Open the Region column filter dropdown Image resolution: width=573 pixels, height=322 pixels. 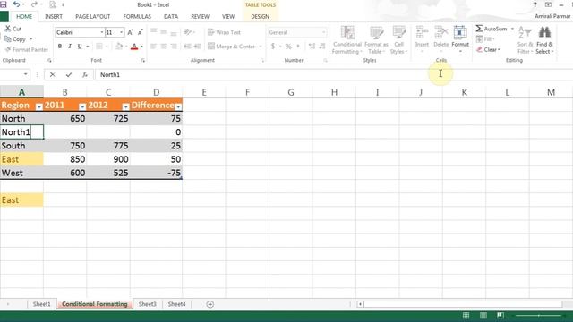pyautogui.click(x=39, y=106)
